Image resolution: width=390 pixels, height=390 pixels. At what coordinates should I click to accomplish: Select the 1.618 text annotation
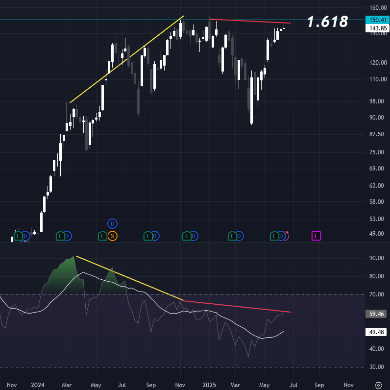pyautogui.click(x=328, y=22)
